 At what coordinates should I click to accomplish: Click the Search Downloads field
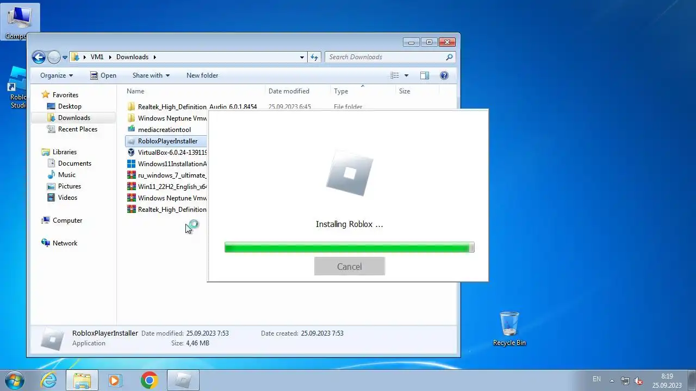pyautogui.click(x=390, y=57)
